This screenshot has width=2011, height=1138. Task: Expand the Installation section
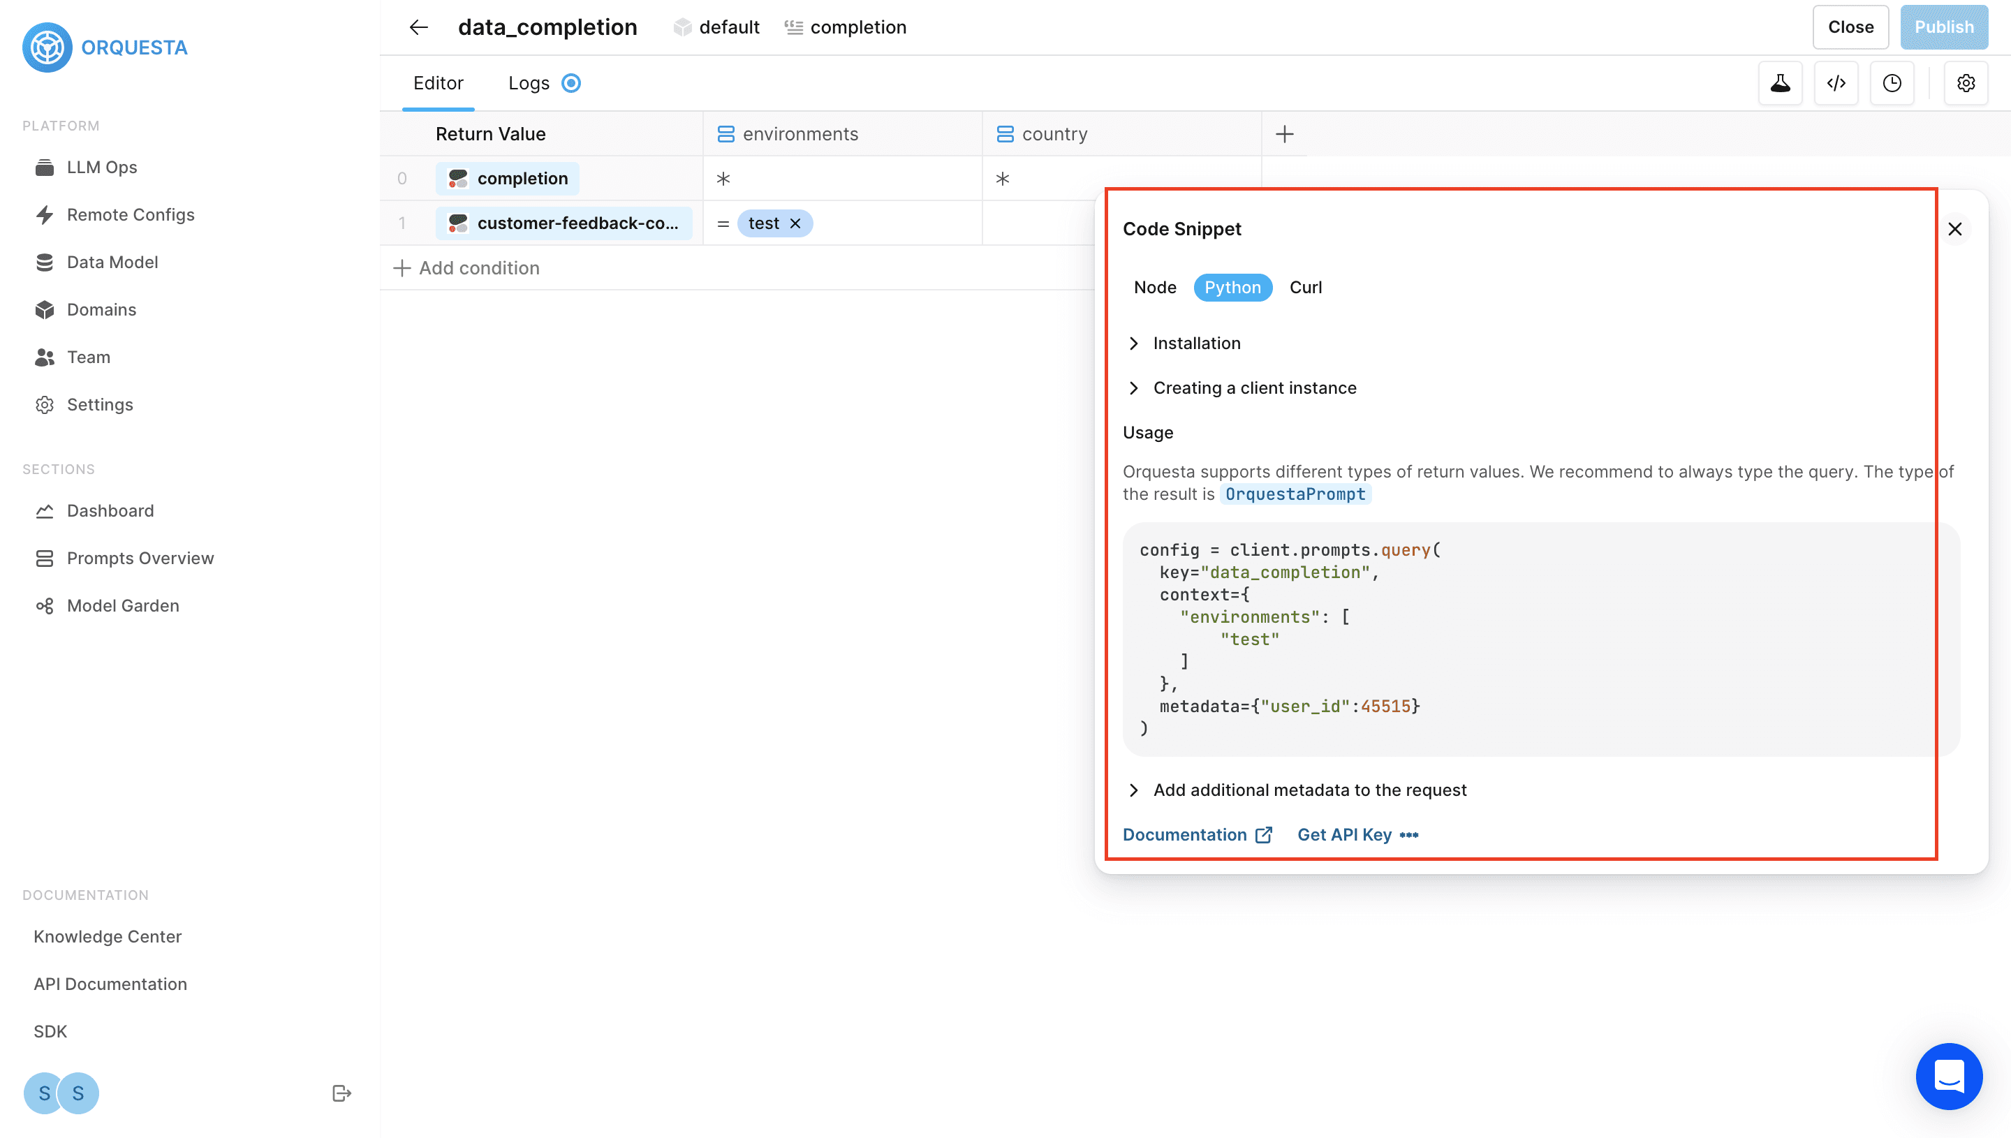1196,343
